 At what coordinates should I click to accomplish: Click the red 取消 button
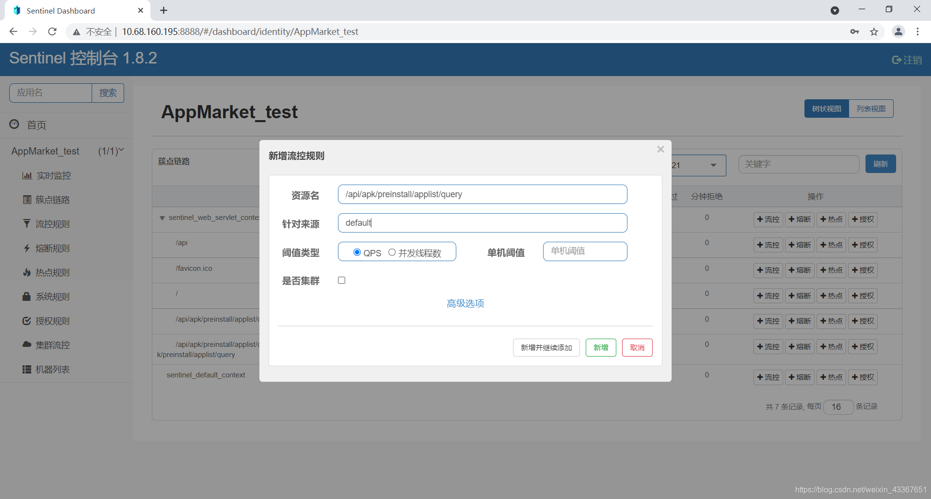click(637, 347)
